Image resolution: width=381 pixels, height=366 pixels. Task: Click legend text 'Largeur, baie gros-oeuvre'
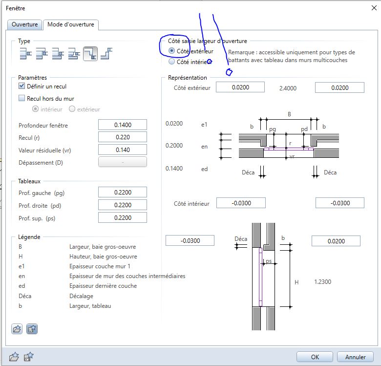103,247
